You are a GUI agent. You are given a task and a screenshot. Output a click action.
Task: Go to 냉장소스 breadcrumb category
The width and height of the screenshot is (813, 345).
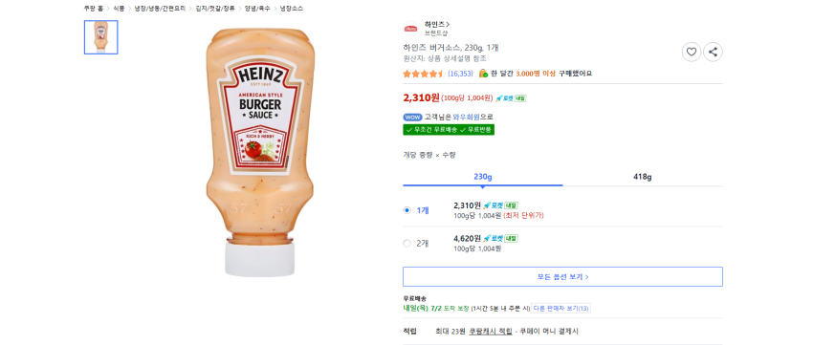click(292, 9)
